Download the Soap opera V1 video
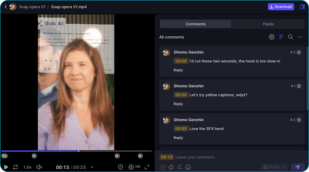Screen dimensions: 309x172 [281, 7]
